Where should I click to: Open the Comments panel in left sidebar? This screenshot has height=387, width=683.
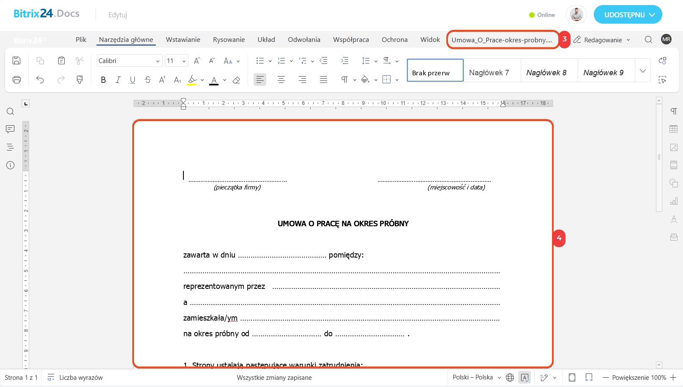pos(11,129)
